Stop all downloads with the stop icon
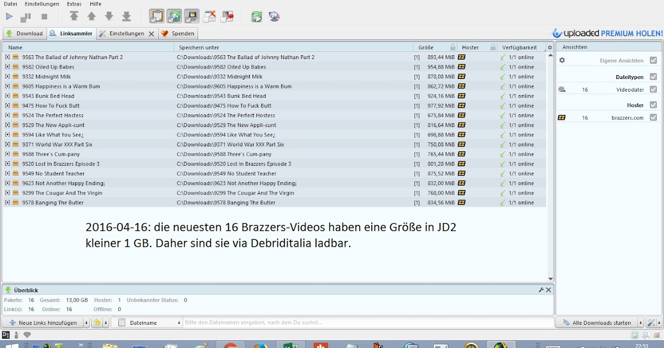Viewport: 664px width, 348px height. 44,17
